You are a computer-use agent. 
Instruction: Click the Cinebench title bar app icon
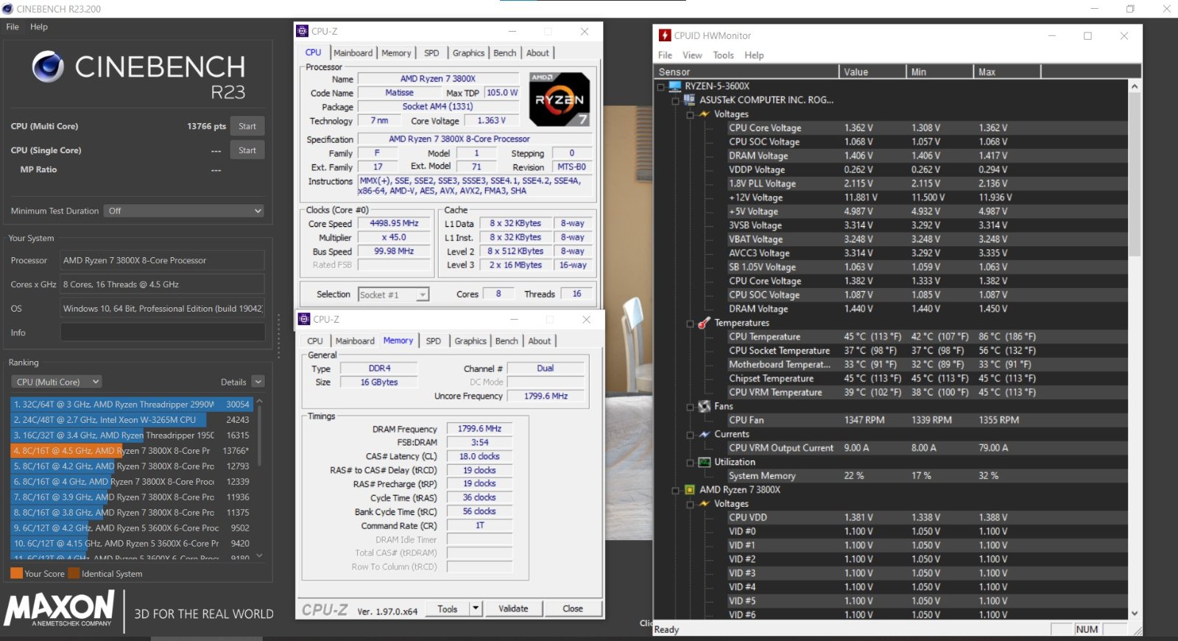coord(8,9)
